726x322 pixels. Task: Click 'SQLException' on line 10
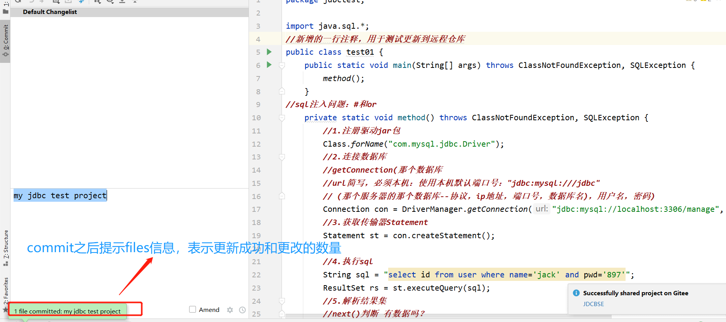[x=611, y=118]
